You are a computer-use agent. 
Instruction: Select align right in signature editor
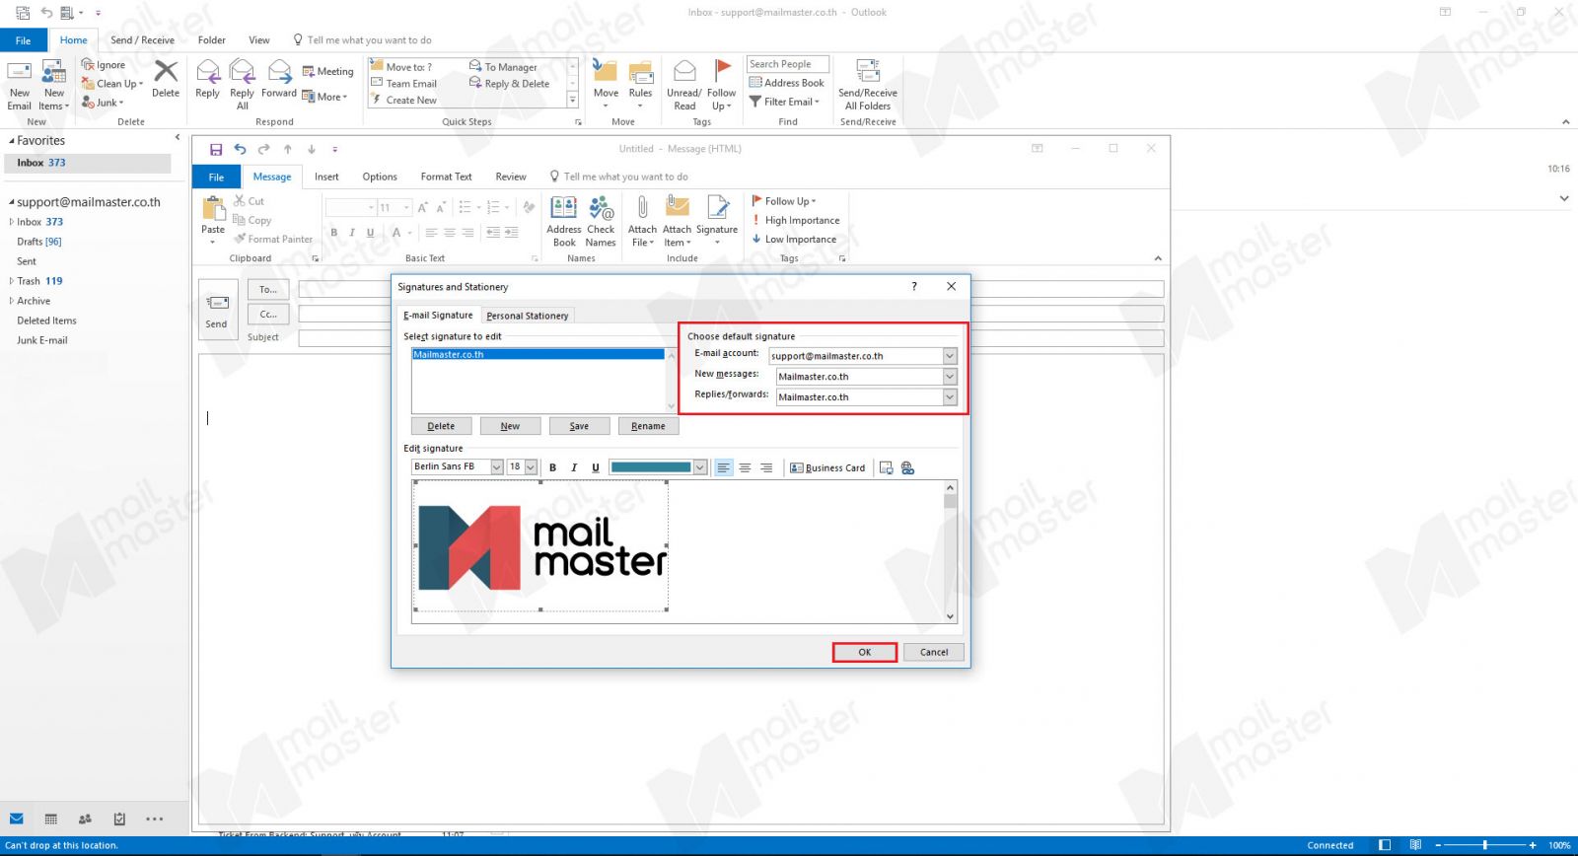(x=766, y=467)
